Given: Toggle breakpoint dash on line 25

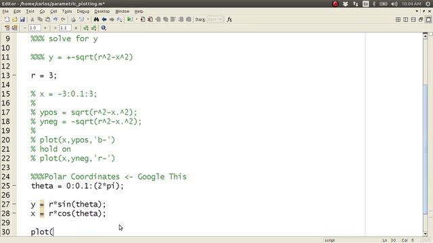Looking at the screenshot, I should click(14, 186).
